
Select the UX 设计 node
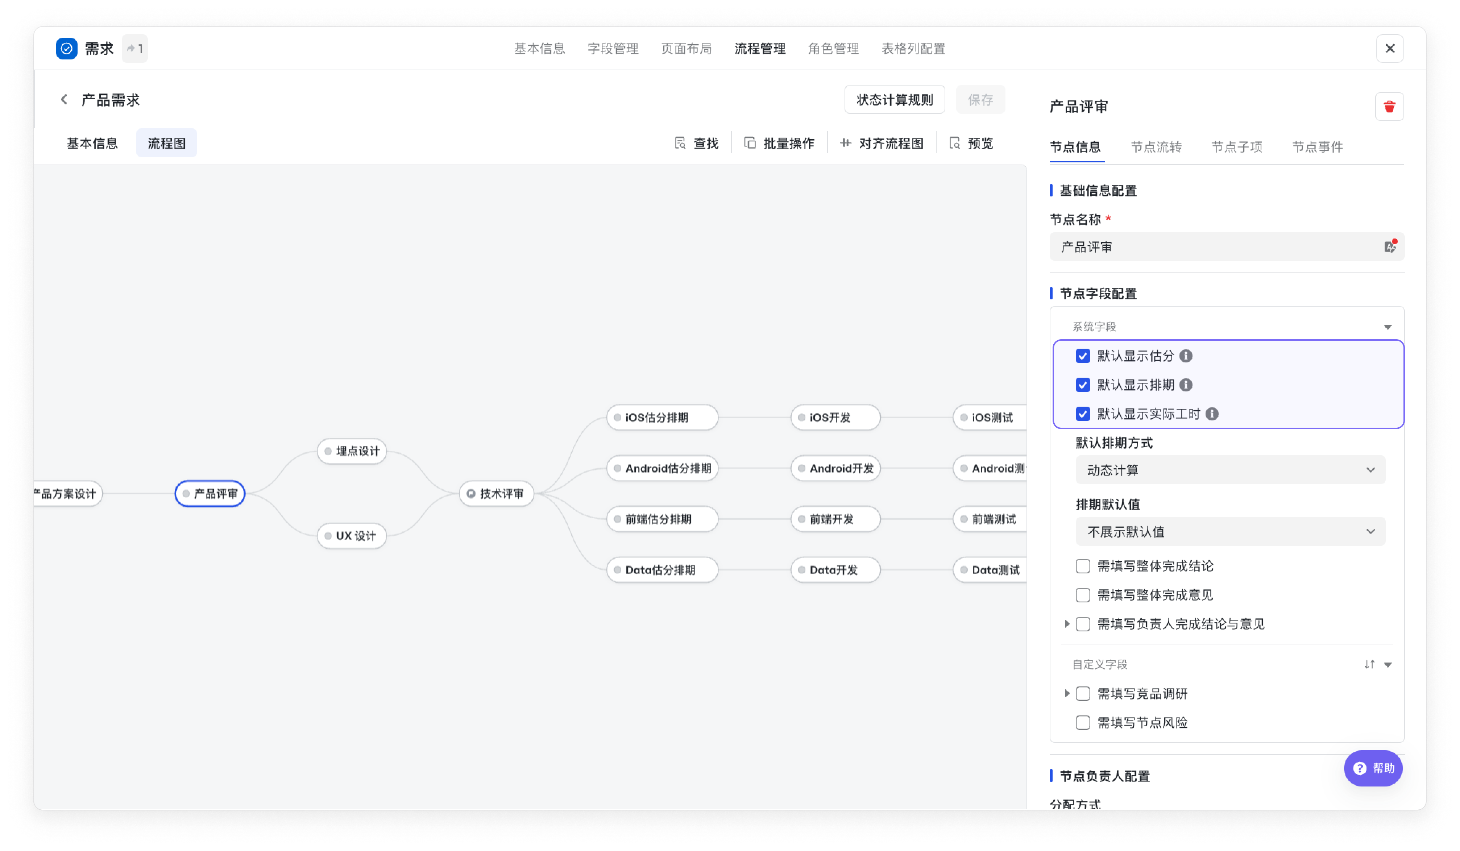tap(352, 536)
